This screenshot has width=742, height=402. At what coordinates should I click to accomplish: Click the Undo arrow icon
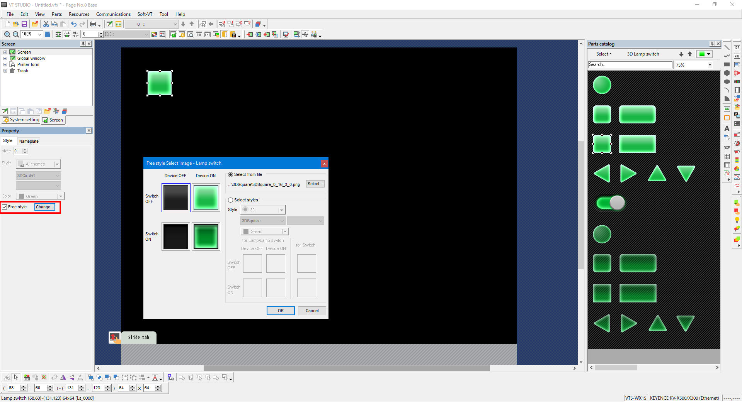point(73,24)
